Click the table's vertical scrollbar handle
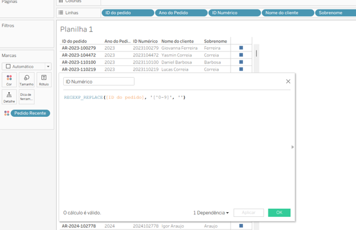356x230 pixels. pyautogui.click(x=256, y=53)
